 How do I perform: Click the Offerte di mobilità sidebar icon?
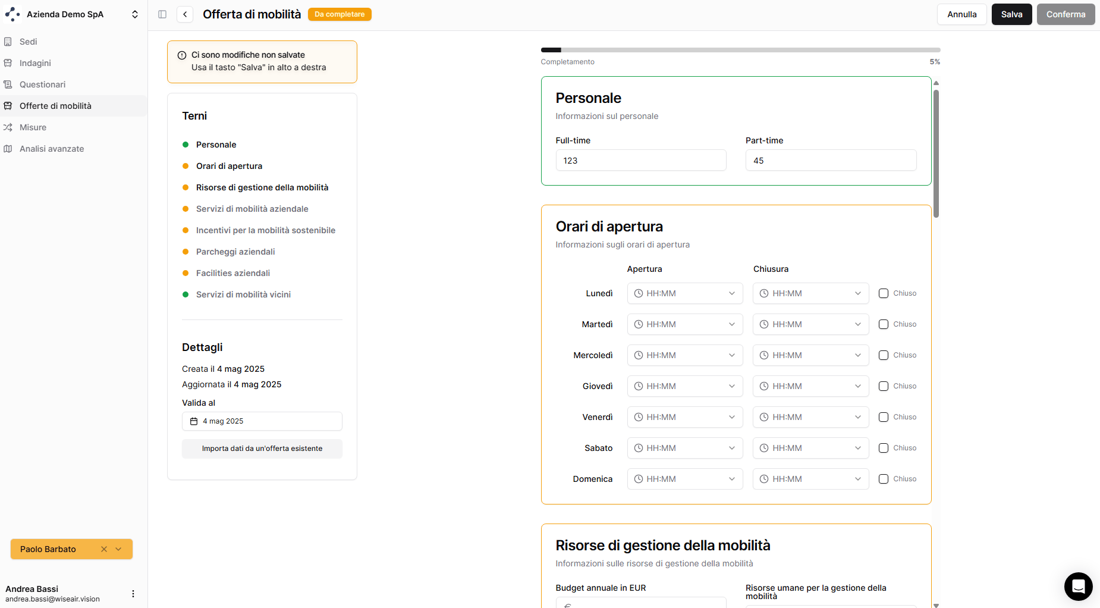(x=8, y=106)
